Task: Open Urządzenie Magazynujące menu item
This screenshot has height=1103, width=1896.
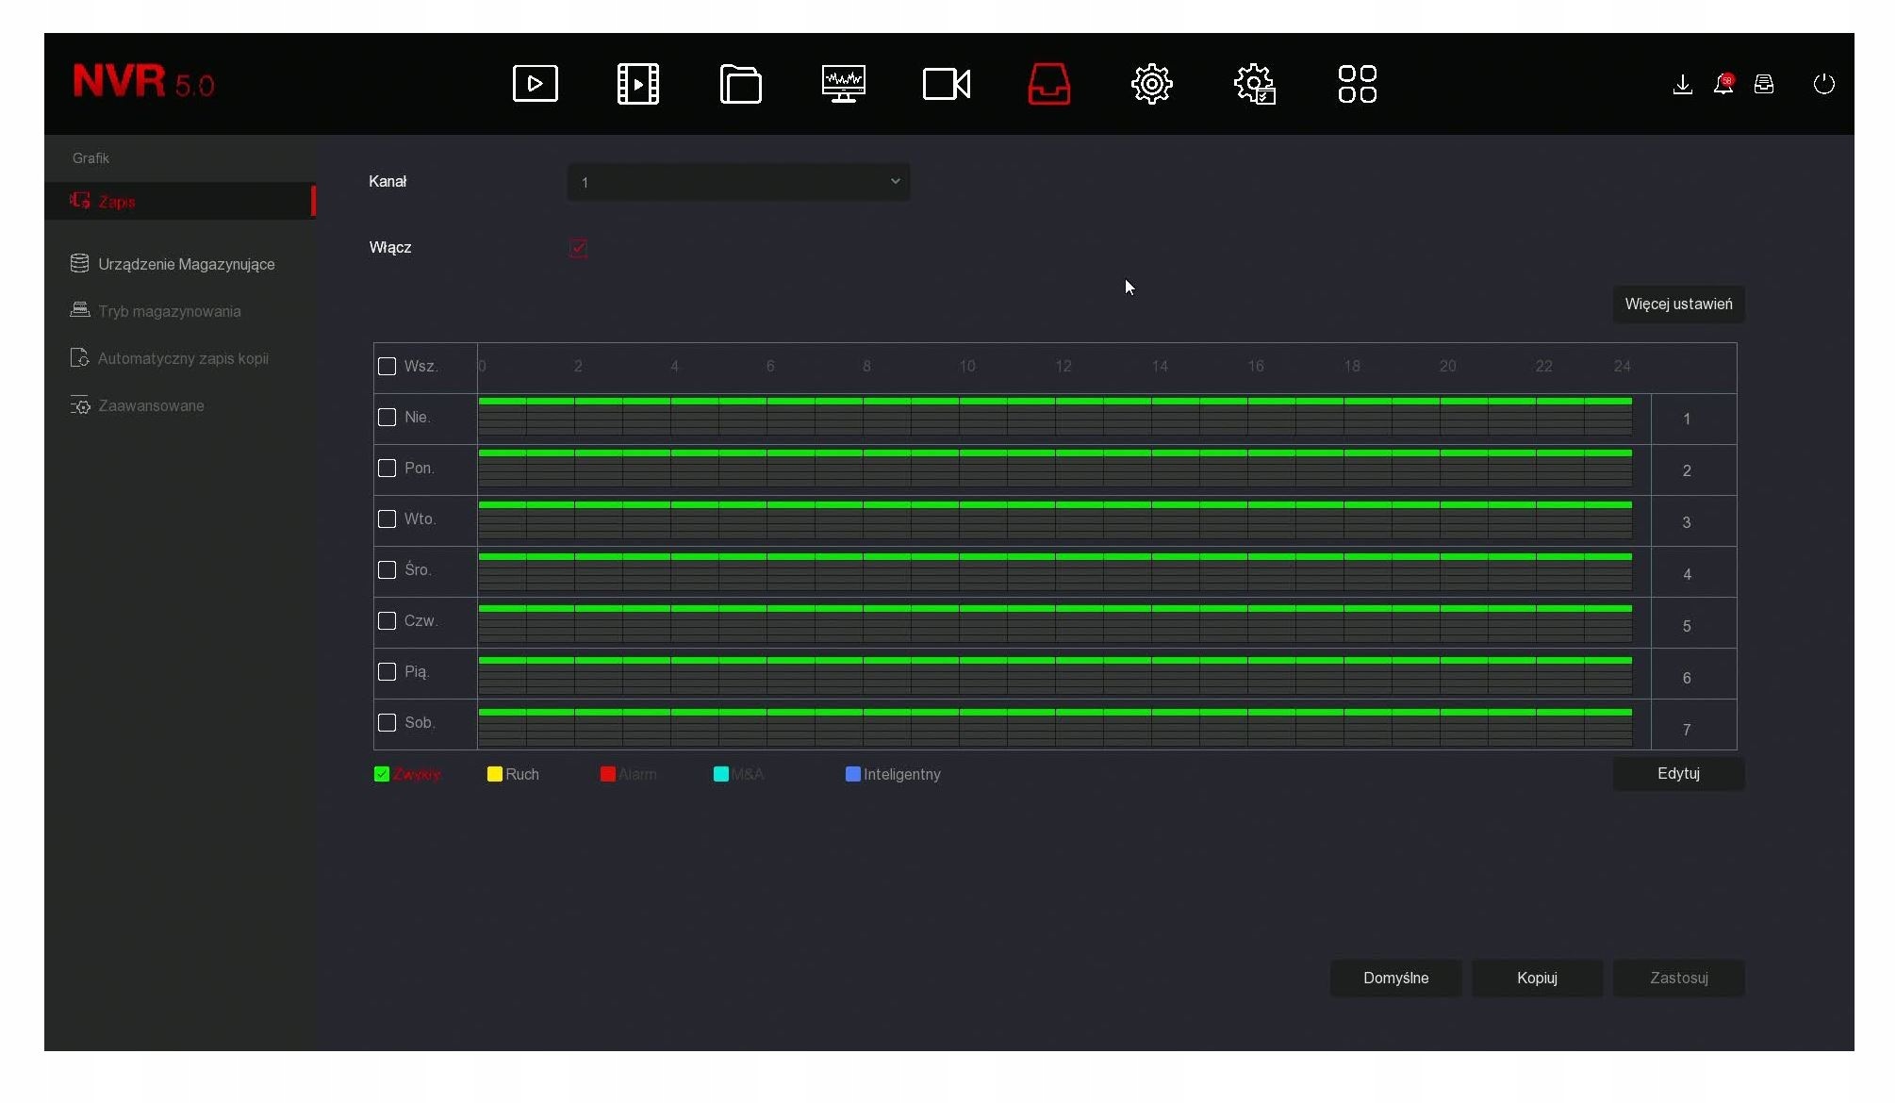Action: tap(186, 264)
